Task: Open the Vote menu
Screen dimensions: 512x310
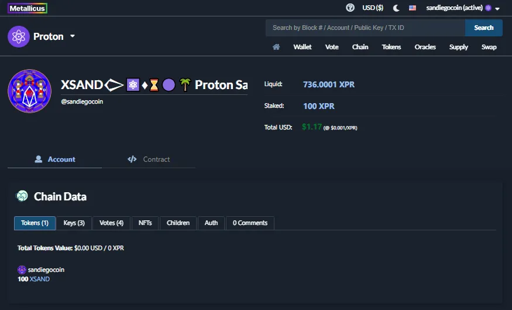Action: coord(332,47)
